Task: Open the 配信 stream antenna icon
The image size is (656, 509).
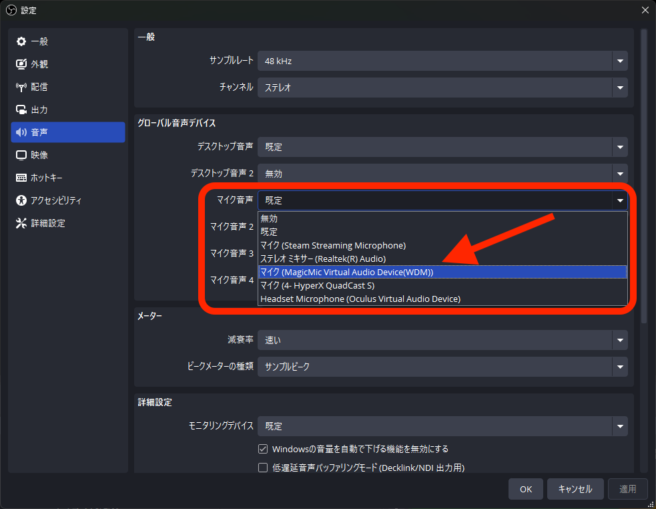Action: coord(21,87)
